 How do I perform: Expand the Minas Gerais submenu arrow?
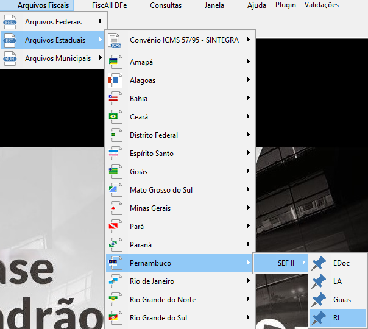coord(249,208)
